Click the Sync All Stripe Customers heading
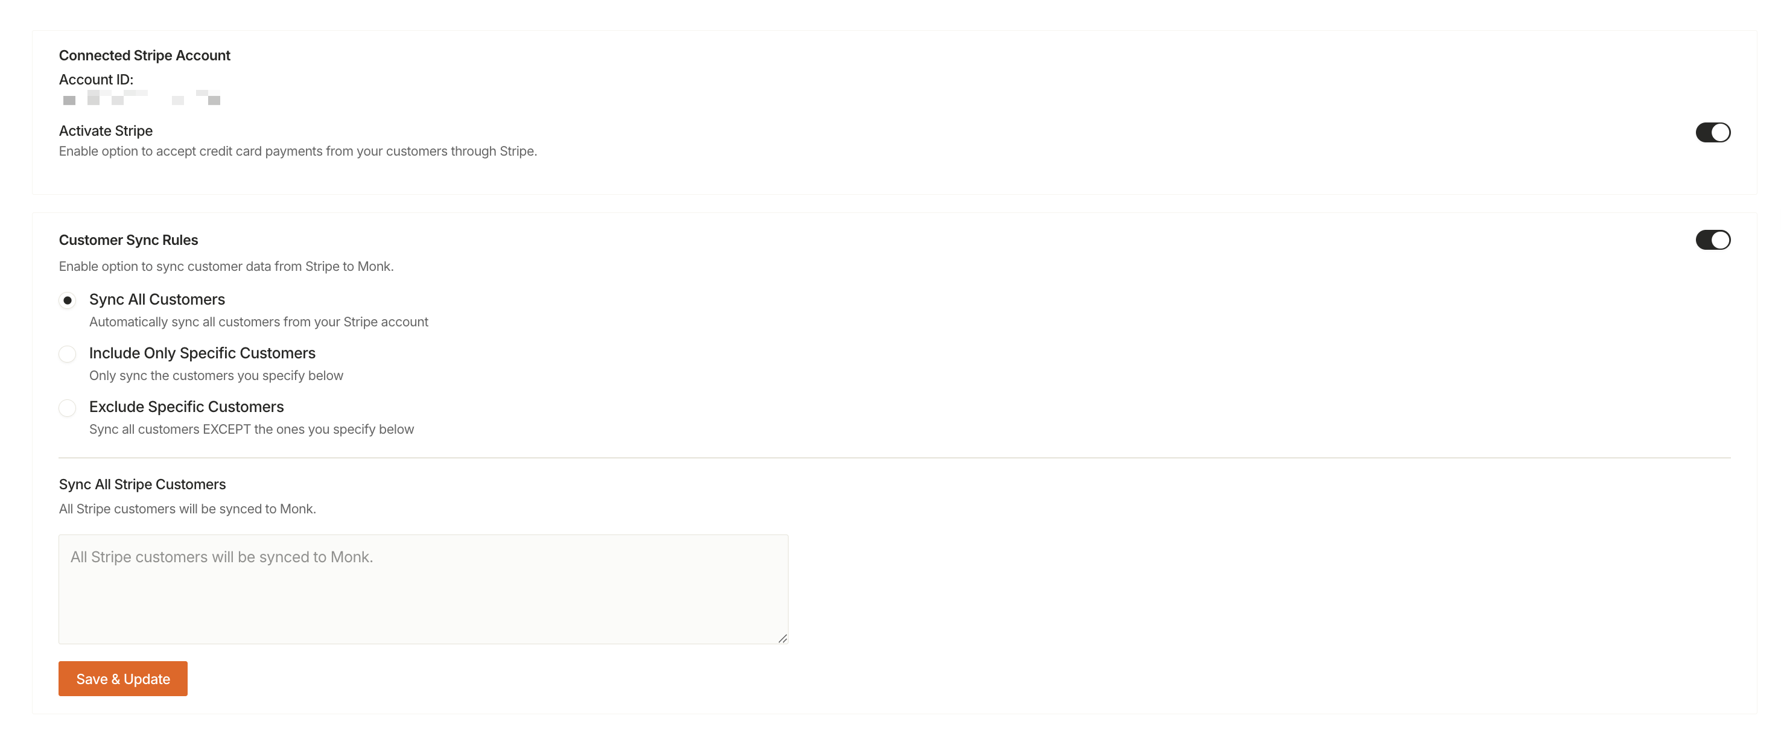The width and height of the screenshot is (1781, 742). coord(142,484)
